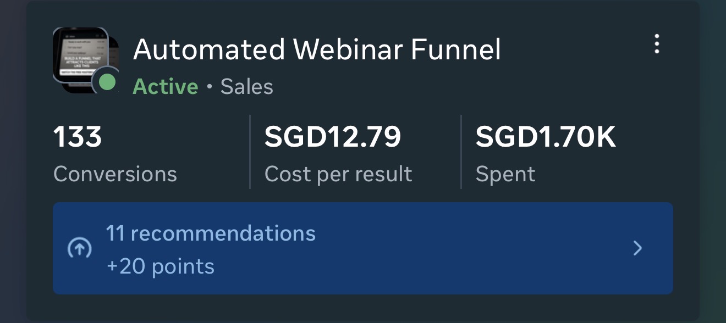Click the recommendations upward arrow circle icon
Screen dimensions: 726x323
point(80,249)
